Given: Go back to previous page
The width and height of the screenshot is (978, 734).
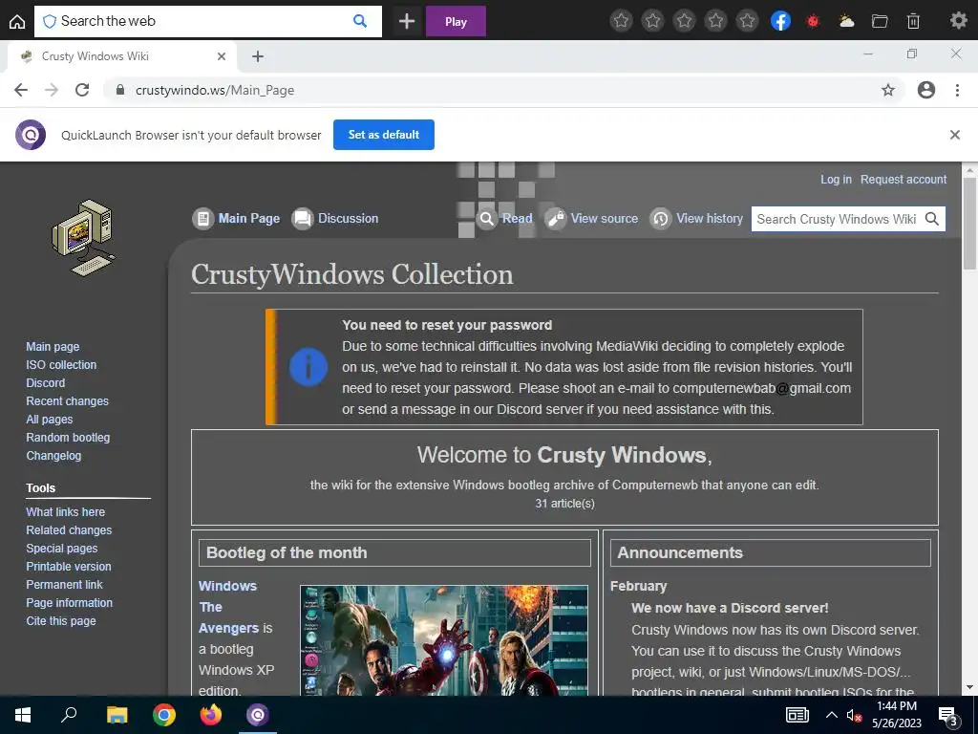Looking at the screenshot, I should 21,90.
